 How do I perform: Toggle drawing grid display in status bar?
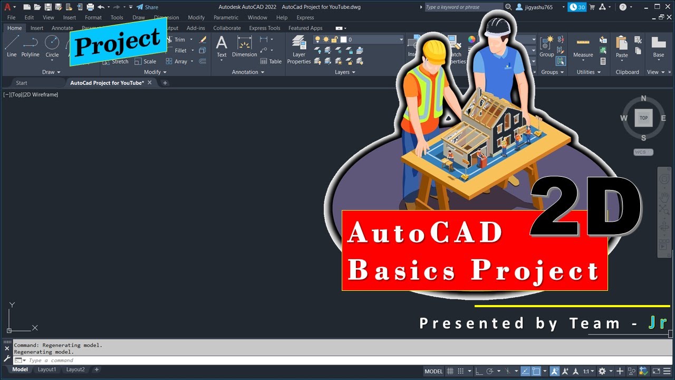tap(450, 371)
